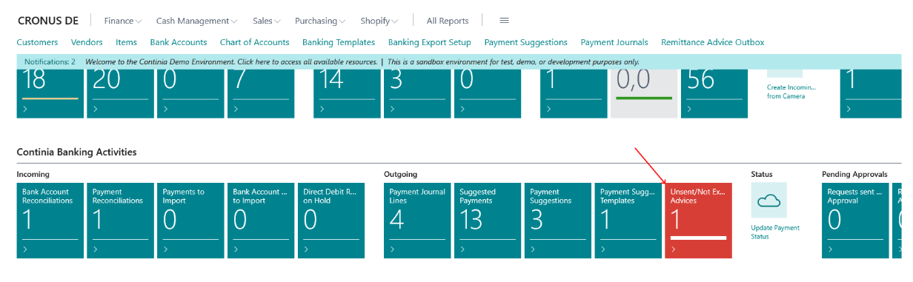Open the Purchasing dropdown menu

tap(320, 21)
